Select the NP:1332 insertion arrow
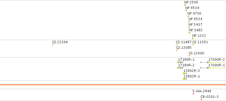The height and width of the screenshot is (101, 226). tap(193, 38)
